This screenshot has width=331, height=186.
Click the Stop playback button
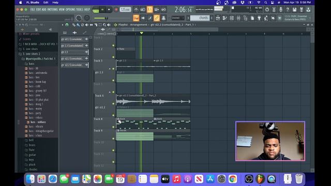point(109,9)
